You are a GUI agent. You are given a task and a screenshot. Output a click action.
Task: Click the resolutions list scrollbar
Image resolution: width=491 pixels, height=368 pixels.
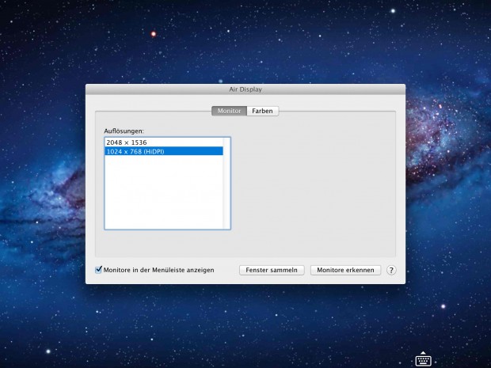coord(226,183)
